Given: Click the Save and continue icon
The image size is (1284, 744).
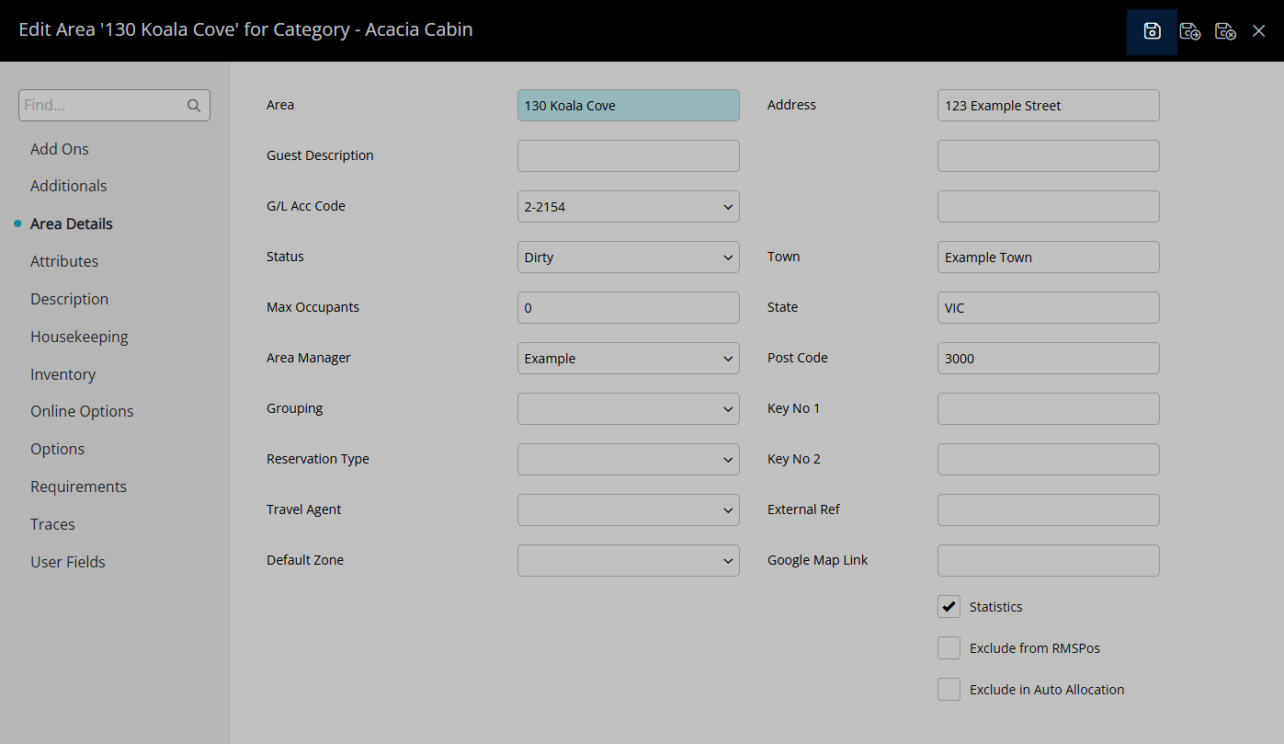Looking at the screenshot, I should click(x=1190, y=30).
